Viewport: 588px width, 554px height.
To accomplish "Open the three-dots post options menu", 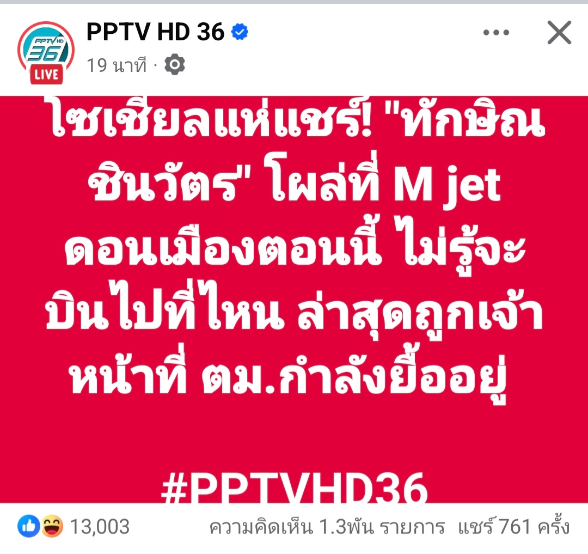I will tap(496, 33).
